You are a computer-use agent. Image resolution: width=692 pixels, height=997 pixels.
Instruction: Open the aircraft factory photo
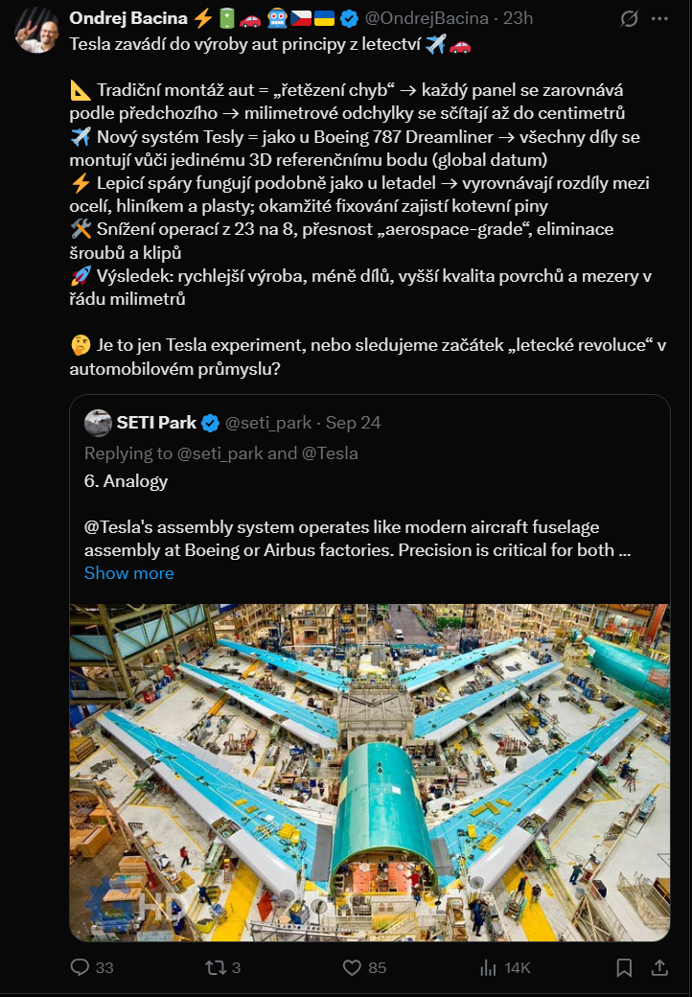tap(369, 772)
